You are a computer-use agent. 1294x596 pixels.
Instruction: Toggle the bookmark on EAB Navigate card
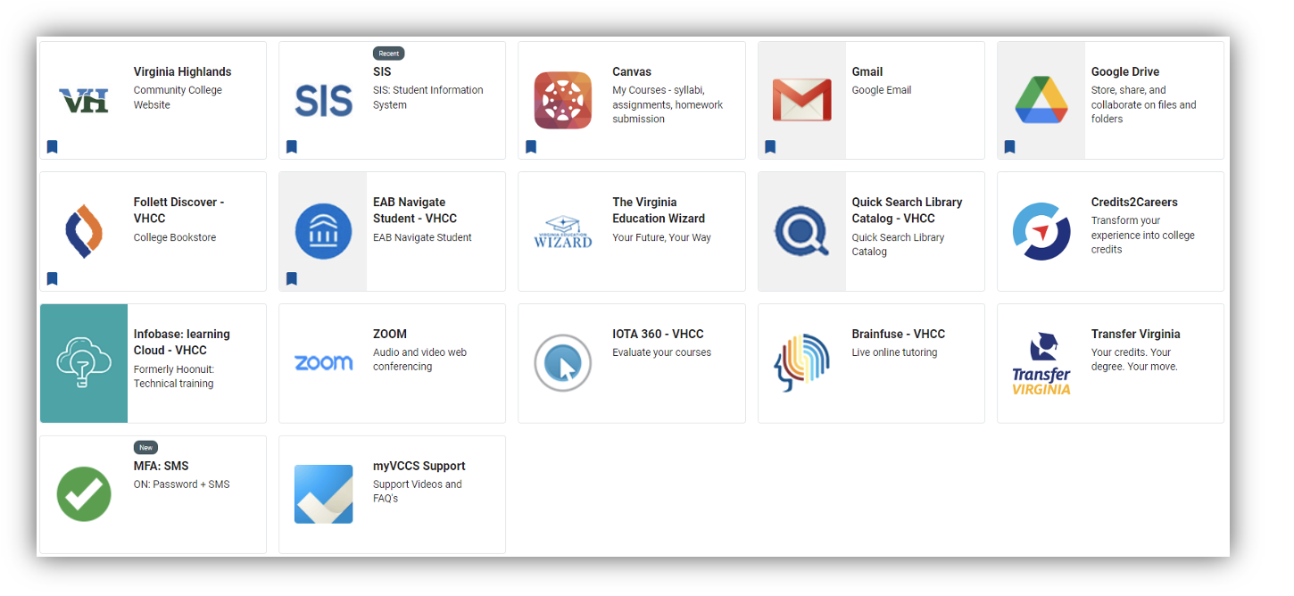(292, 279)
